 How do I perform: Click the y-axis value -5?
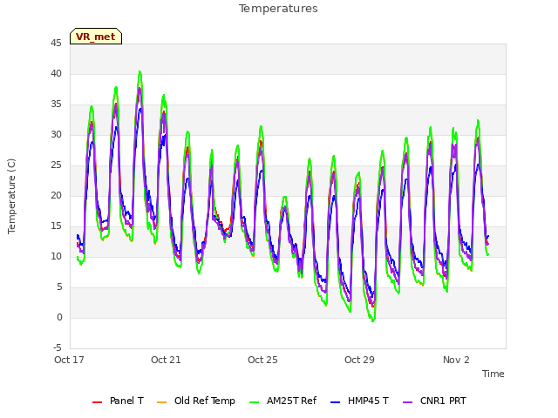58,348
